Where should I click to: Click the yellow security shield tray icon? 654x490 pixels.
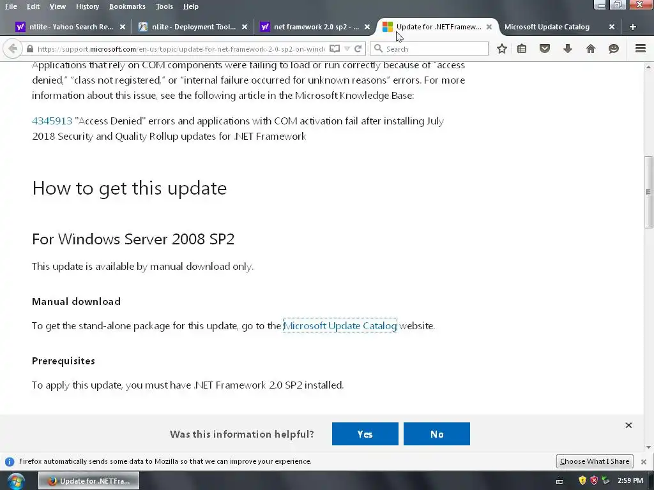pyautogui.click(x=582, y=481)
